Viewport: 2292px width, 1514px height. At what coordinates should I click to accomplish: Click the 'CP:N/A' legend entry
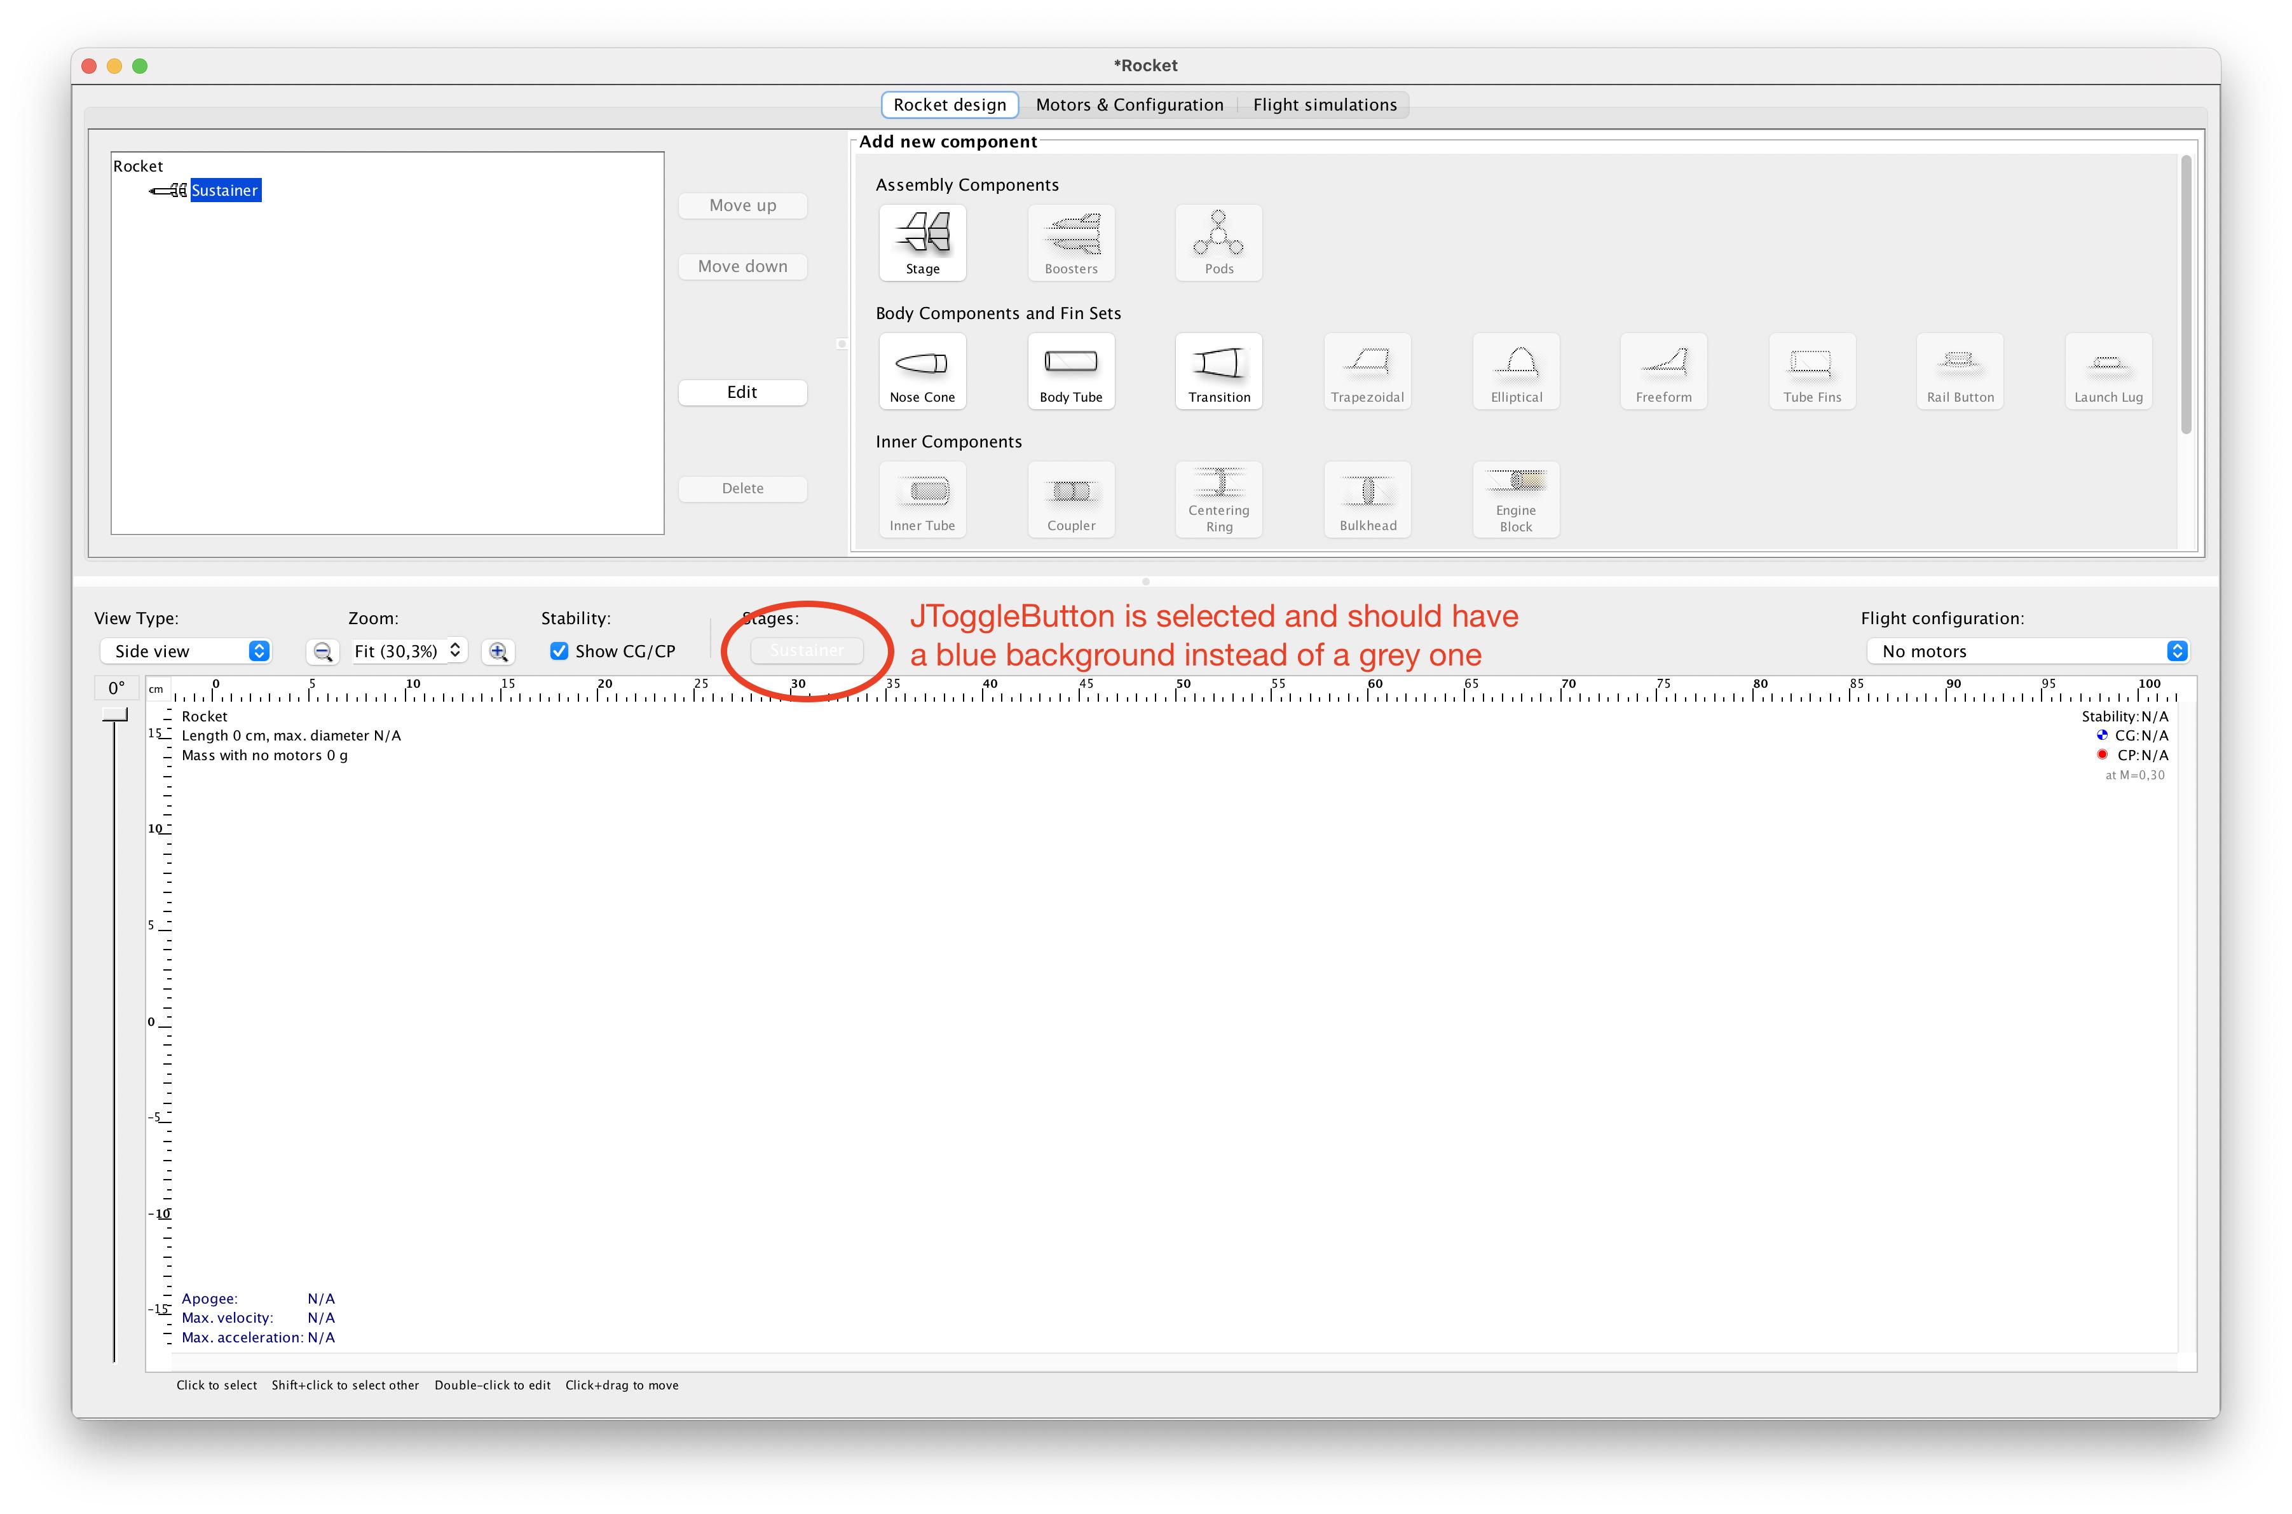tap(2143, 755)
